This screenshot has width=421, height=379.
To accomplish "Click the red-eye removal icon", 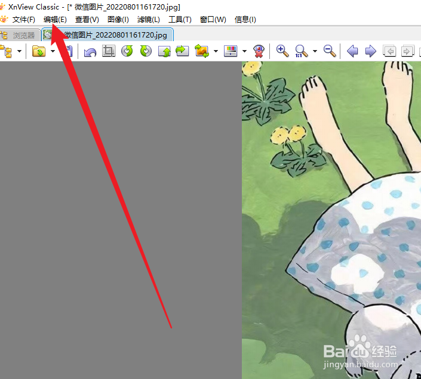I will click(x=259, y=51).
